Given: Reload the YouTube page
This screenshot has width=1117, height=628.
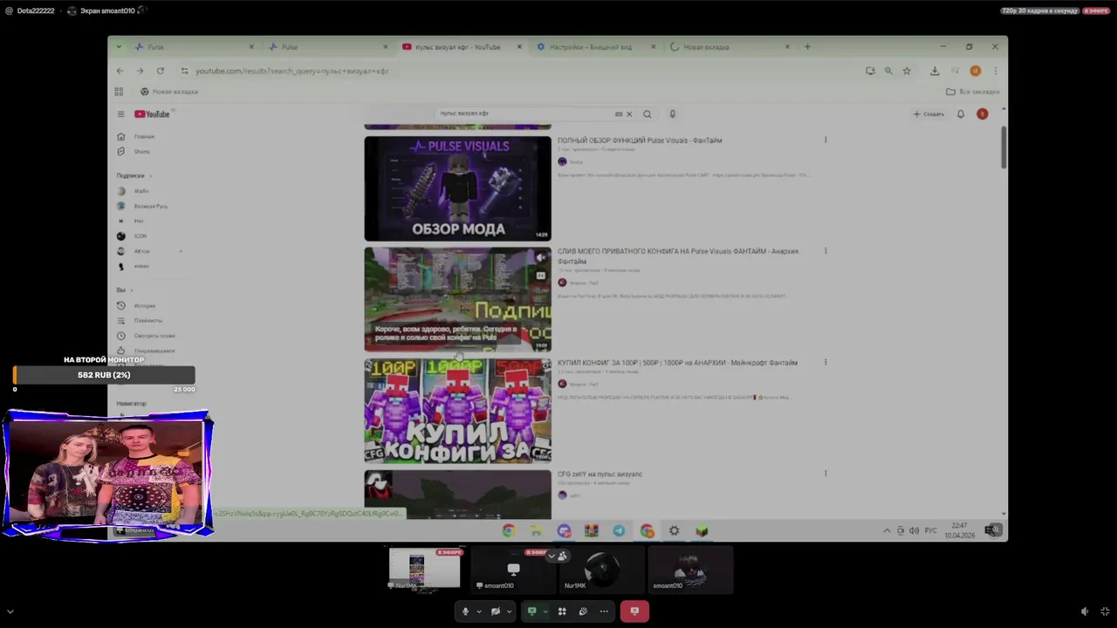Looking at the screenshot, I should click(161, 71).
